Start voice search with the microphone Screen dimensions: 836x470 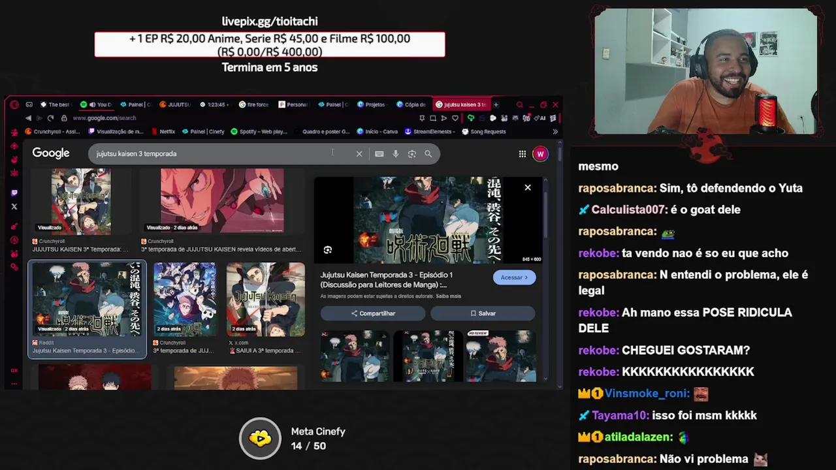tap(395, 154)
